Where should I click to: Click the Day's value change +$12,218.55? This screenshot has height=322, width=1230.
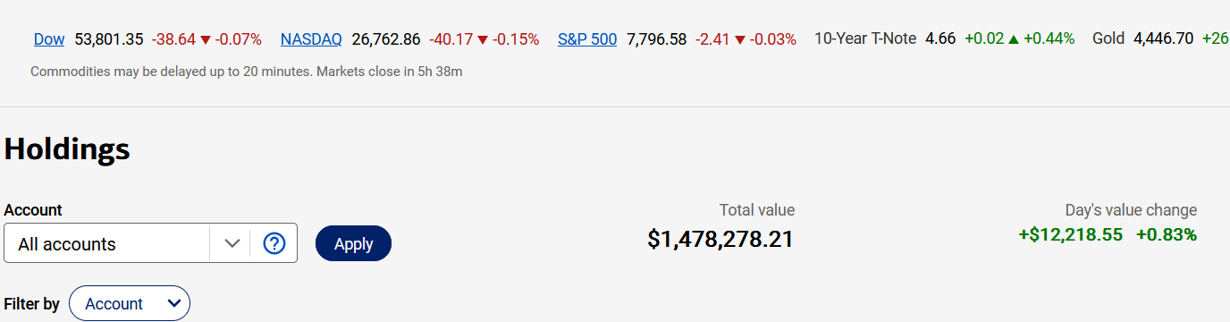1071,235
